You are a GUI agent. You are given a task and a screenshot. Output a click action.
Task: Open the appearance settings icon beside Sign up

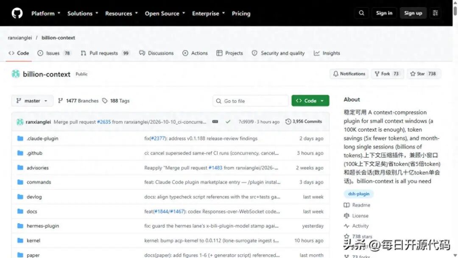(435, 13)
